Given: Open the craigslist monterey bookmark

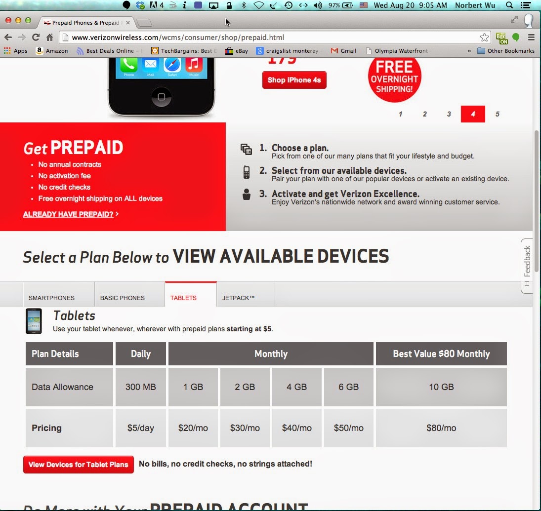Looking at the screenshot, I should pyautogui.click(x=288, y=51).
